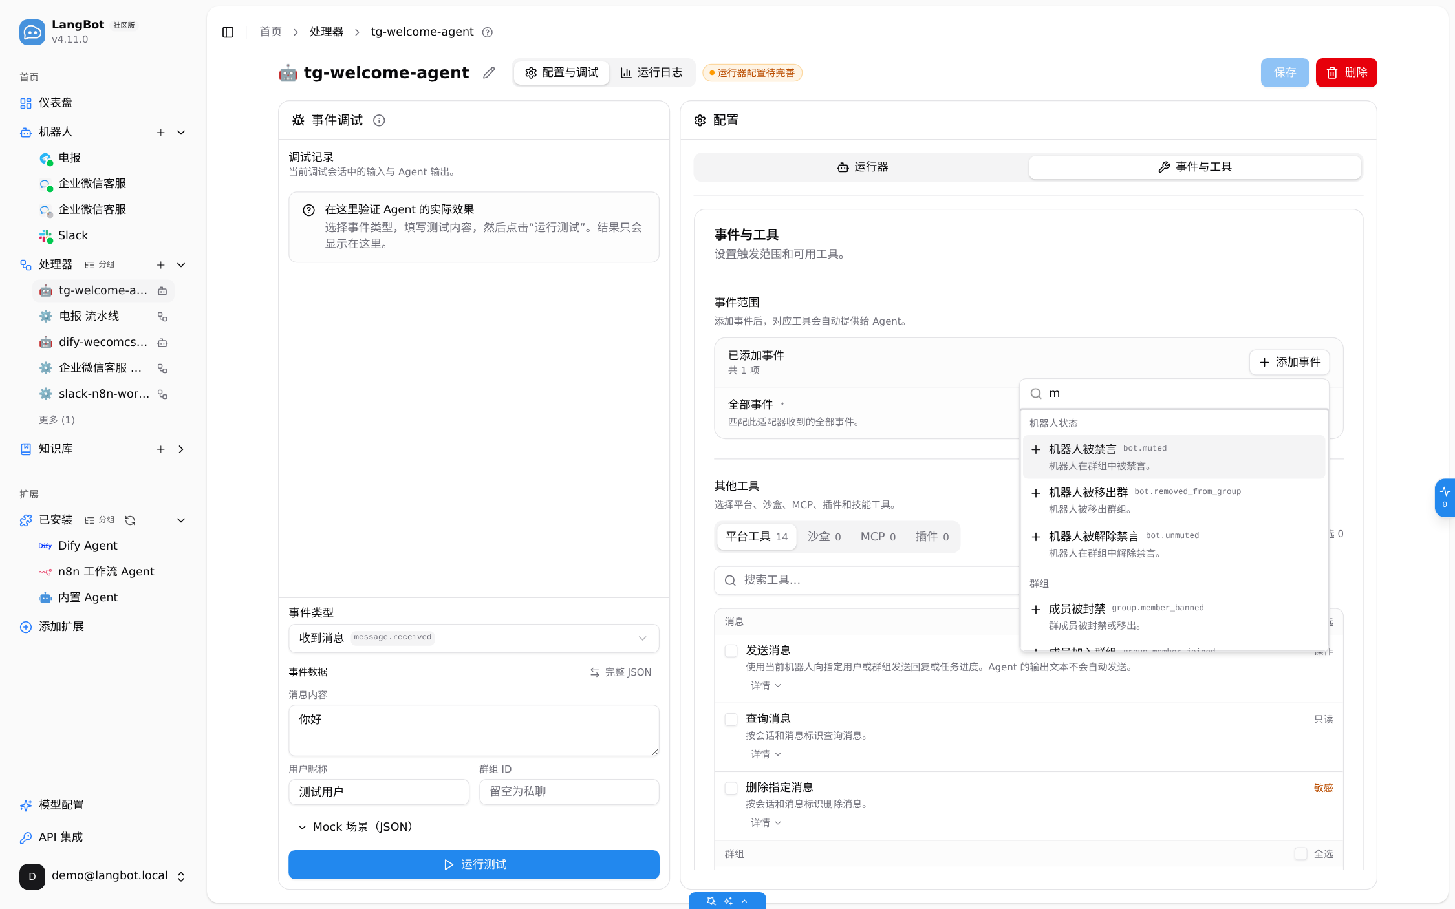Collapse the 机器人 sidebar section

tap(181, 133)
